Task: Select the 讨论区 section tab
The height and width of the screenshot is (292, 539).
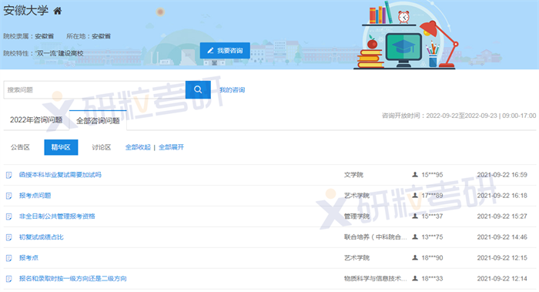Action: [101, 147]
